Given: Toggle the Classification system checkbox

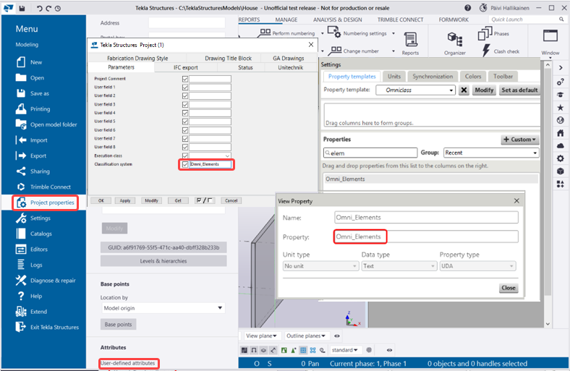Looking at the screenshot, I should point(185,164).
